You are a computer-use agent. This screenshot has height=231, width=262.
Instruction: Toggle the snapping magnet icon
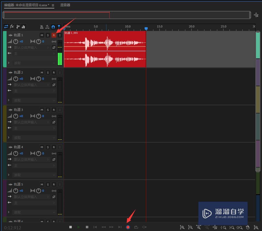pyautogui.click(x=53, y=27)
